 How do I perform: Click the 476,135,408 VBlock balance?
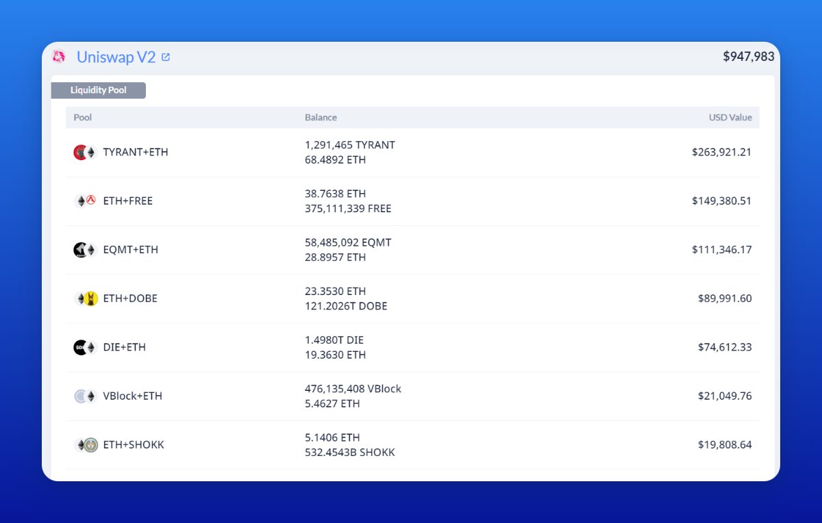[353, 389]
